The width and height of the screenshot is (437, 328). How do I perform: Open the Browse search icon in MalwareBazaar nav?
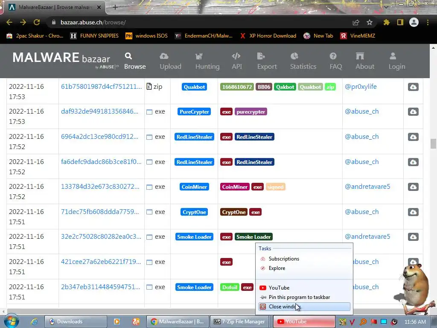(135, 61)
